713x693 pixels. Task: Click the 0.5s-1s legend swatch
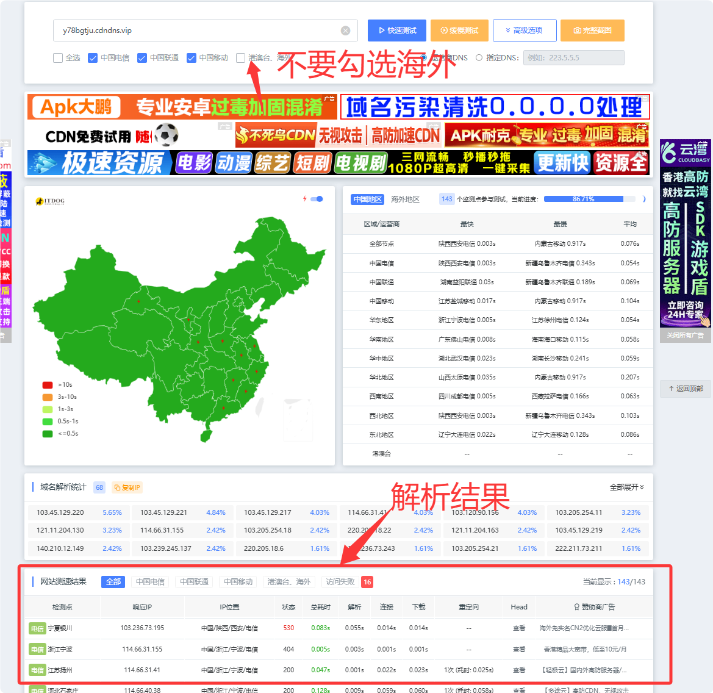tap(48, 422)
